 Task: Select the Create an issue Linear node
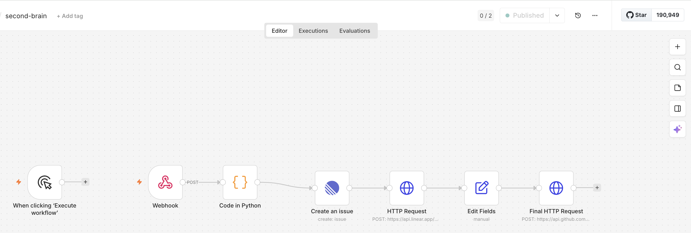coord(332,188)
